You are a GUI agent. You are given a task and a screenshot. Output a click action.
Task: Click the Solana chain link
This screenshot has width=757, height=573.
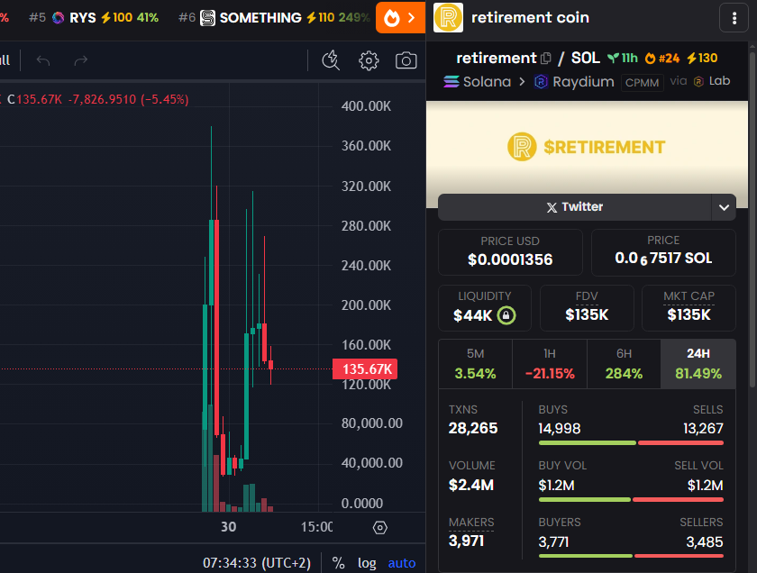tap(478, 82)
